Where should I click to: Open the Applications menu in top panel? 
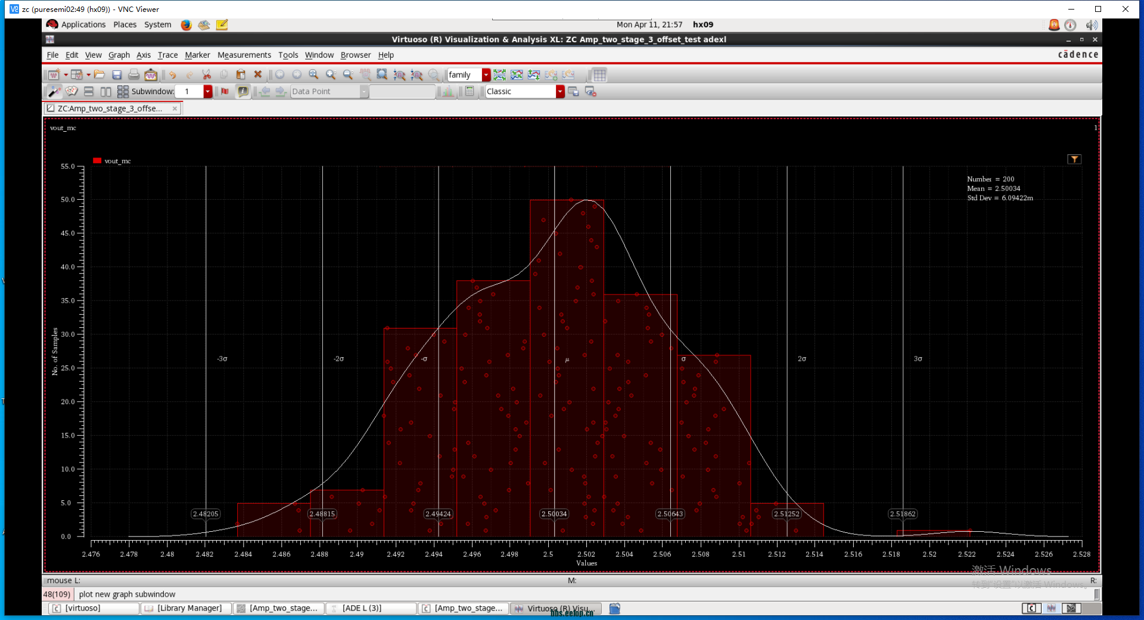pos(83,24)
